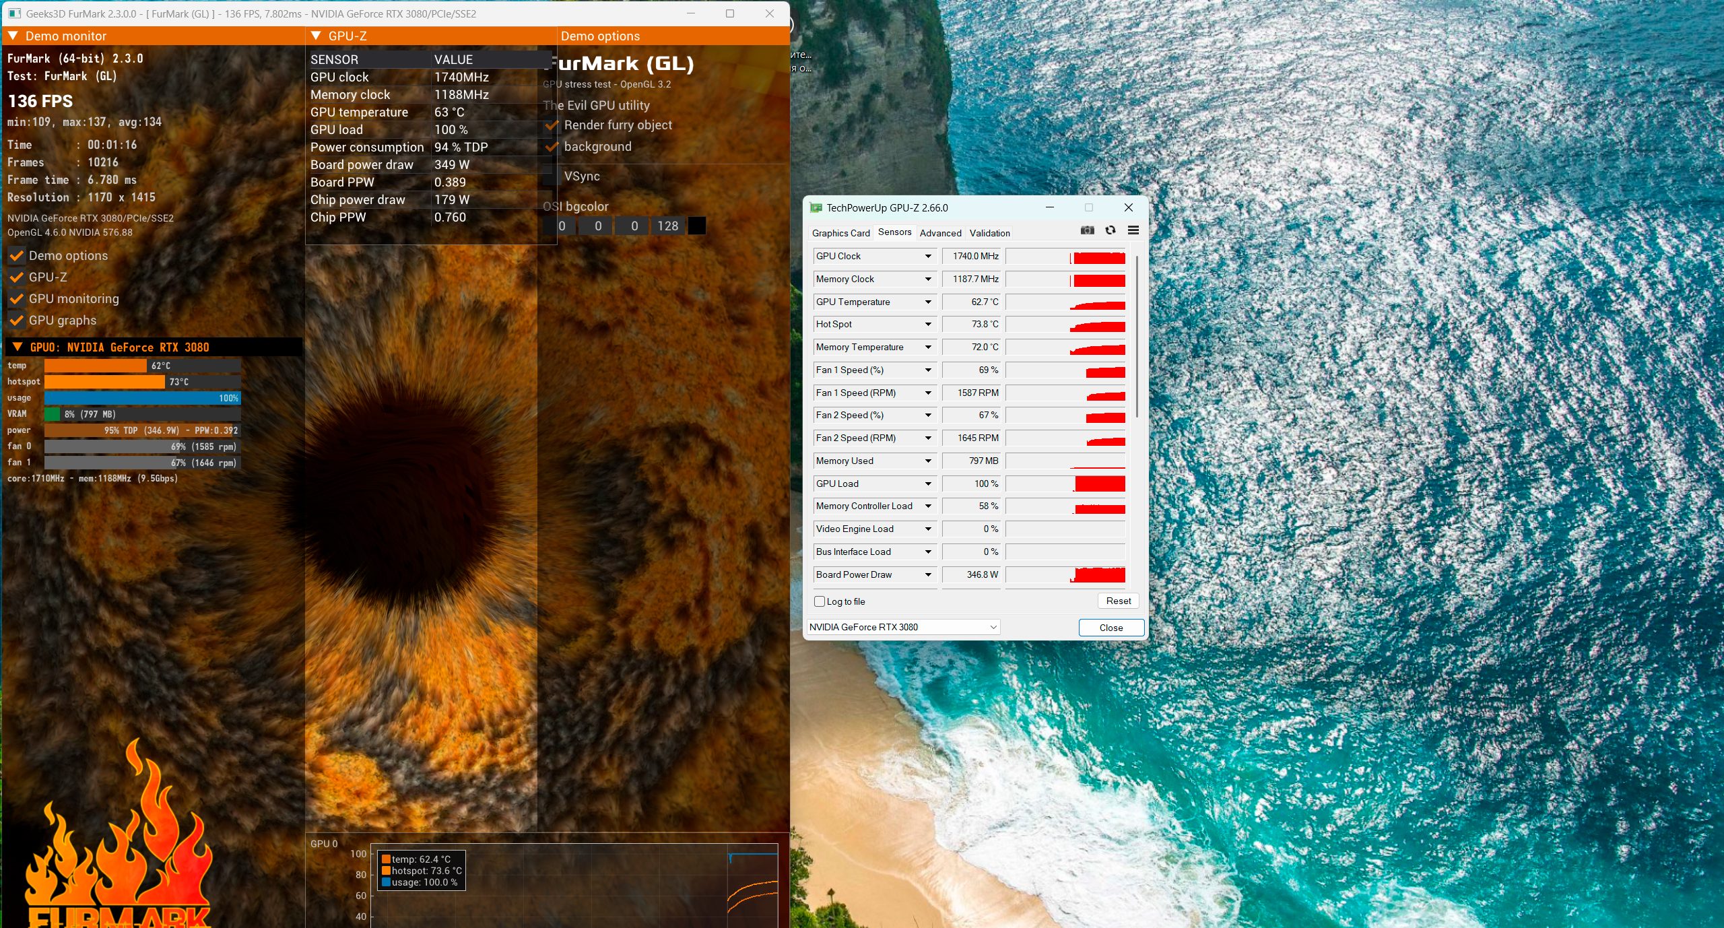This screenshot has width=1724, height=928.
Task: Click the Board Power Draw history graph
Action: [x=1065, y=574]
